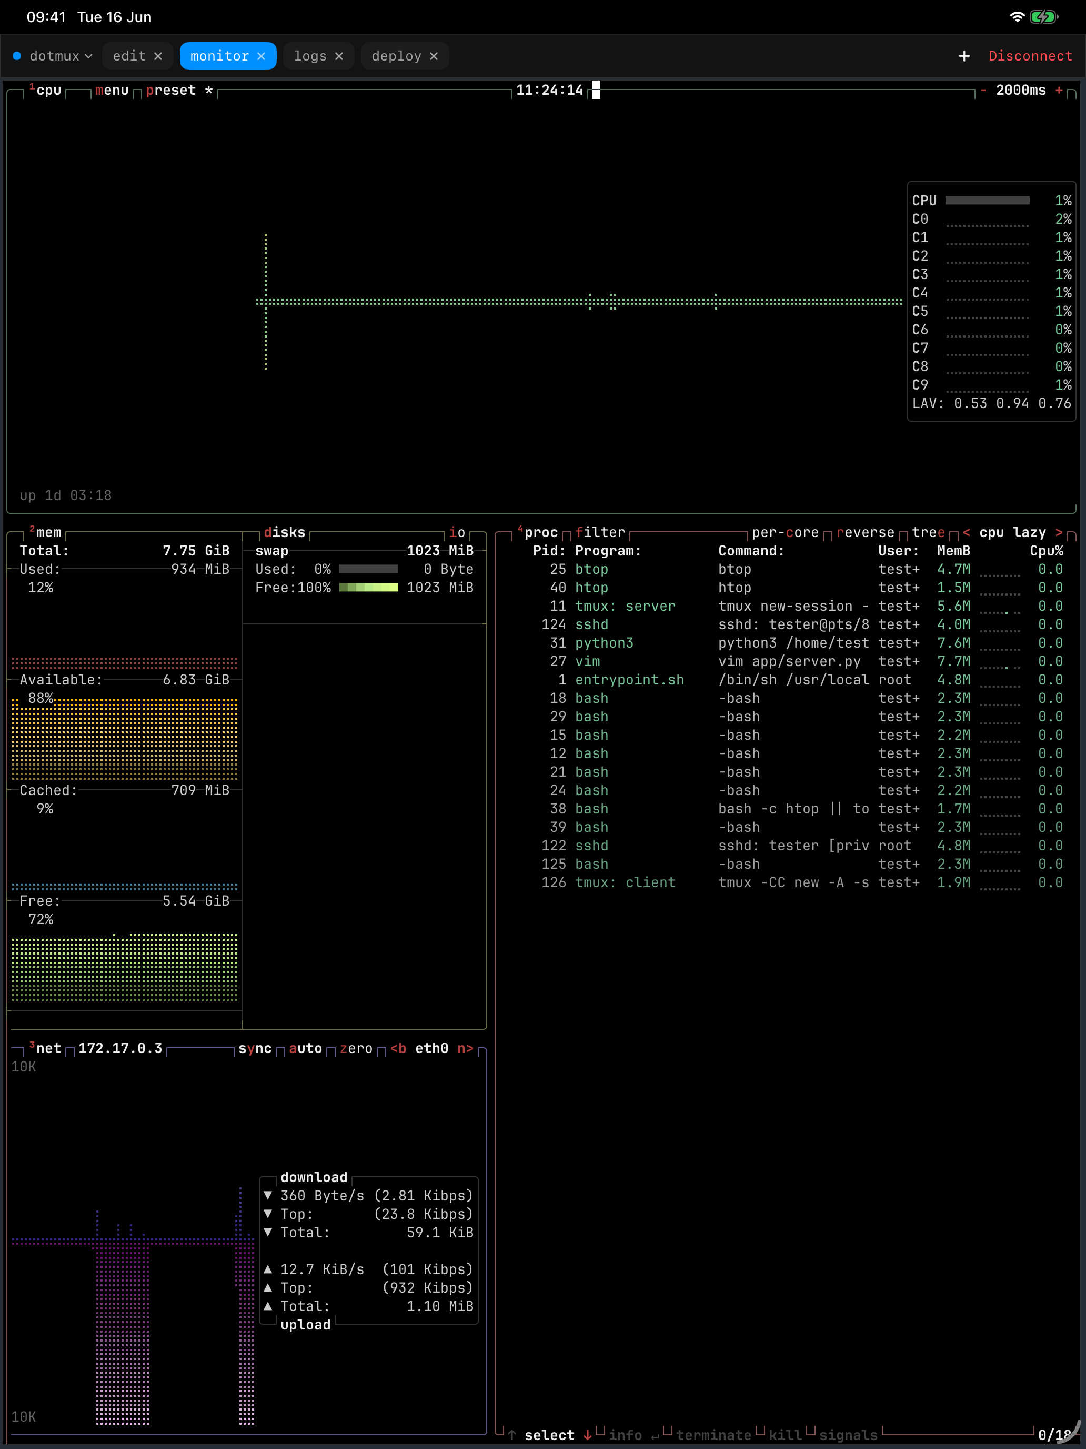The height and width of the screenshot is (1449, 1086).
Task: Toggle net auto scaling
Action: 305,1049
